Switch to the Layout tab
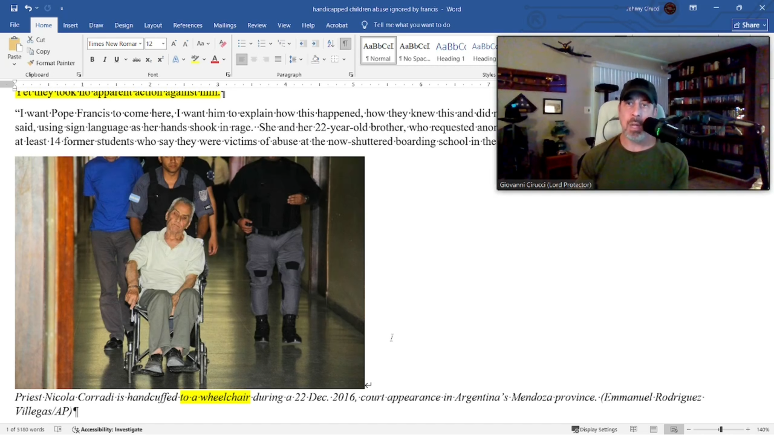 [152, 25]
